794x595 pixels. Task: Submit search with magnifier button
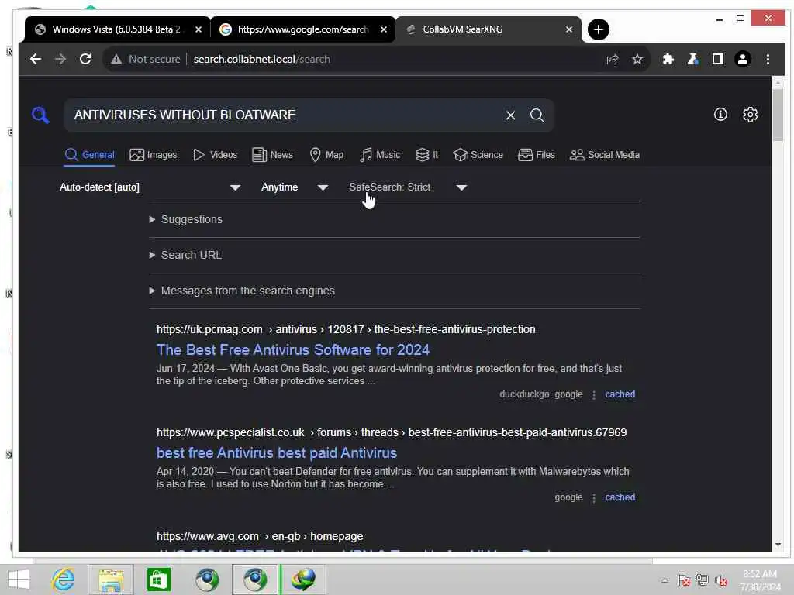click(537, 115)
